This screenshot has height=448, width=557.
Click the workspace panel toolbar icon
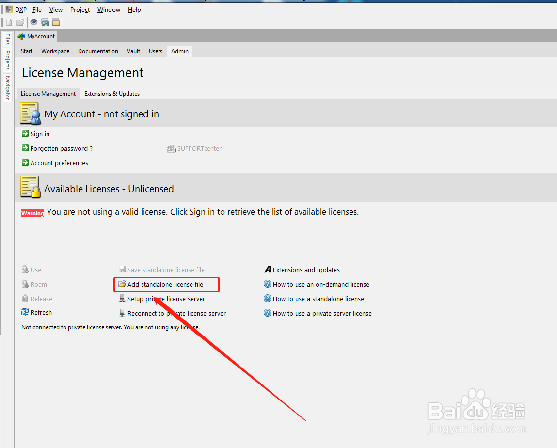[x=56, y=22]
